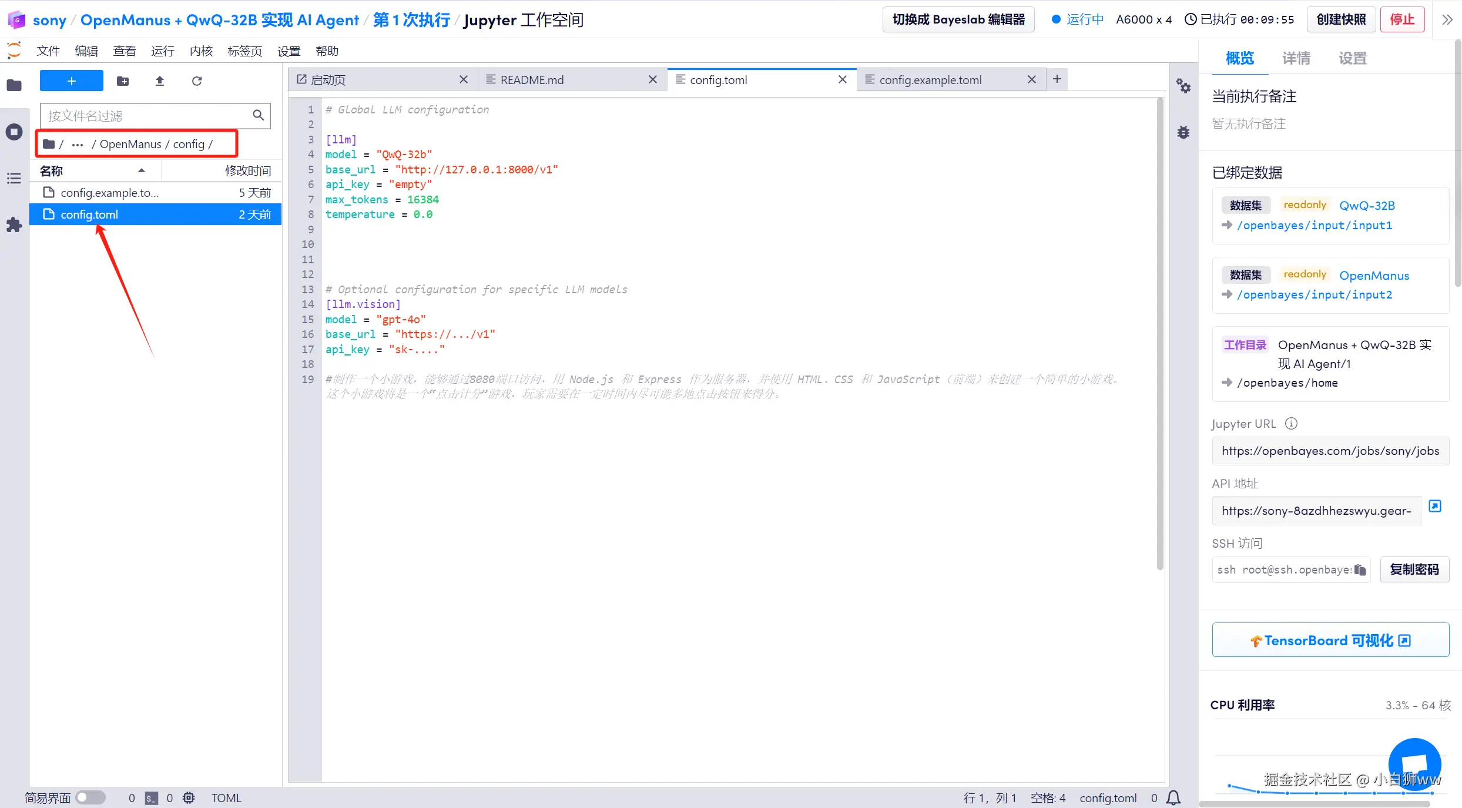Click the 创建快照 button

pos(1341,19)
